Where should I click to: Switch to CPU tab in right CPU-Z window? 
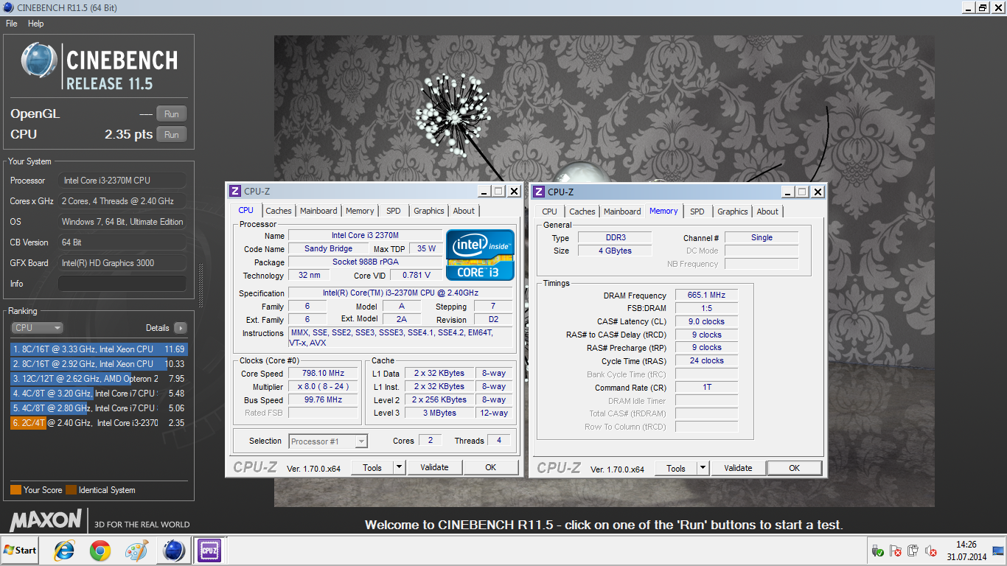550,212
